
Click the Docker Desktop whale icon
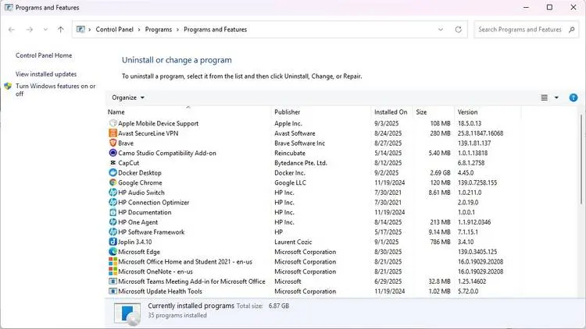[113, 173]
